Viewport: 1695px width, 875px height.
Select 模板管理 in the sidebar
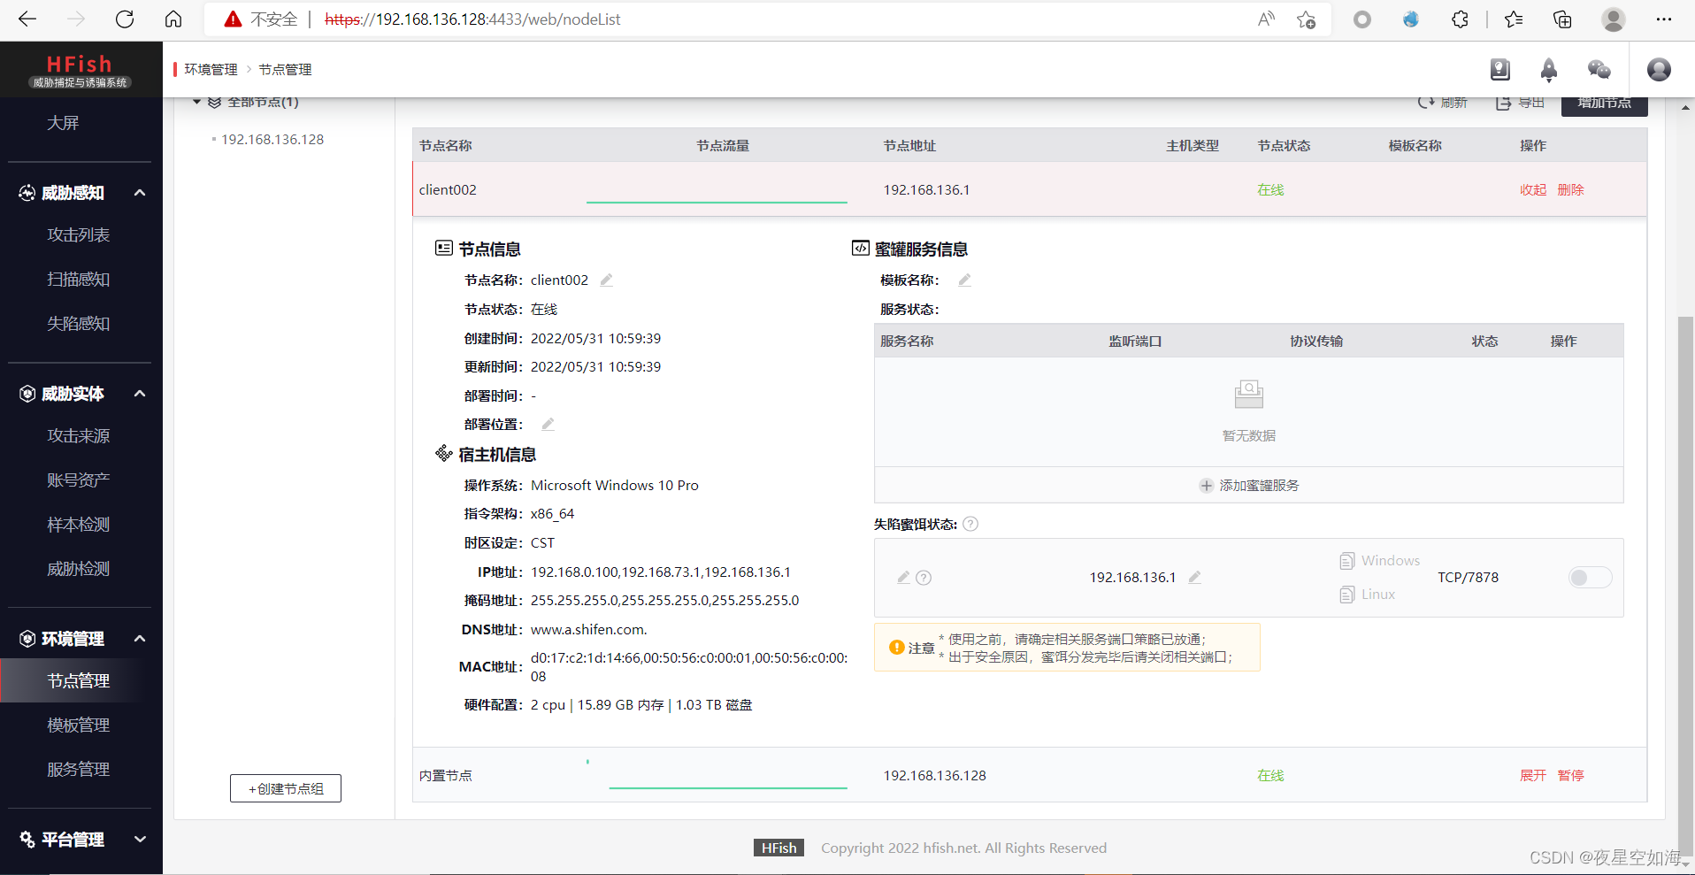(x=78, y=724)
